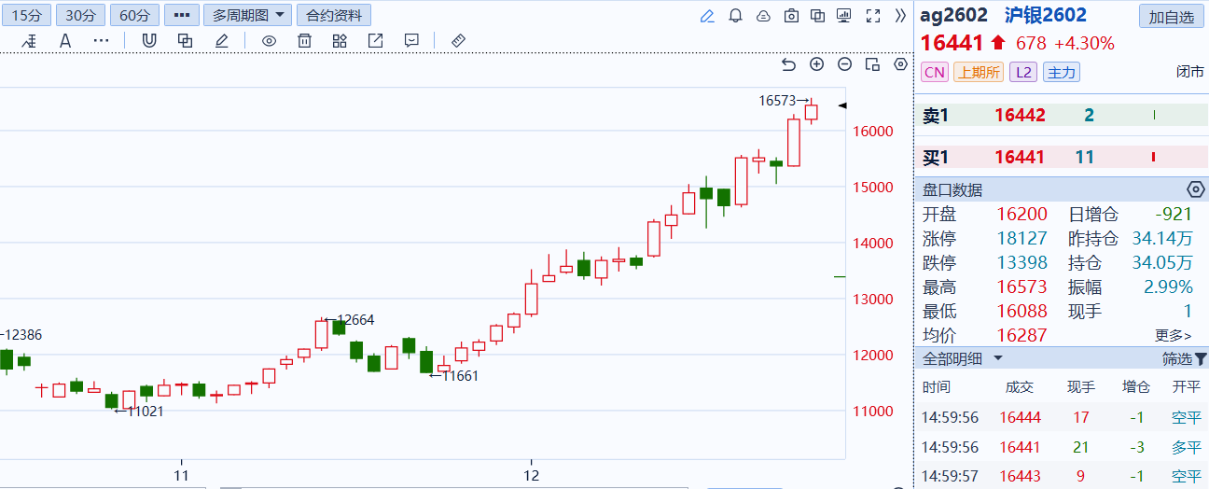Image resolution: width=1209 pixels, height=489 pixels.
Task: Enter fullscreen chart mode
Action: pyautogui.click(x=873, y=16)
